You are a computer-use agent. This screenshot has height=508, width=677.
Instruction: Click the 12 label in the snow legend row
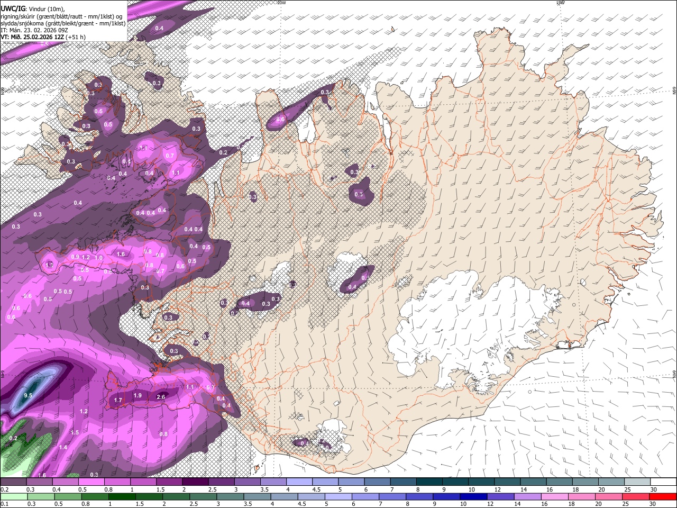497,489
